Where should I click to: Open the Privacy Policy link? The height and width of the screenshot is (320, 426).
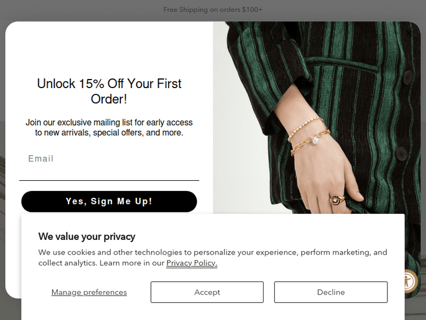[191, 263]
